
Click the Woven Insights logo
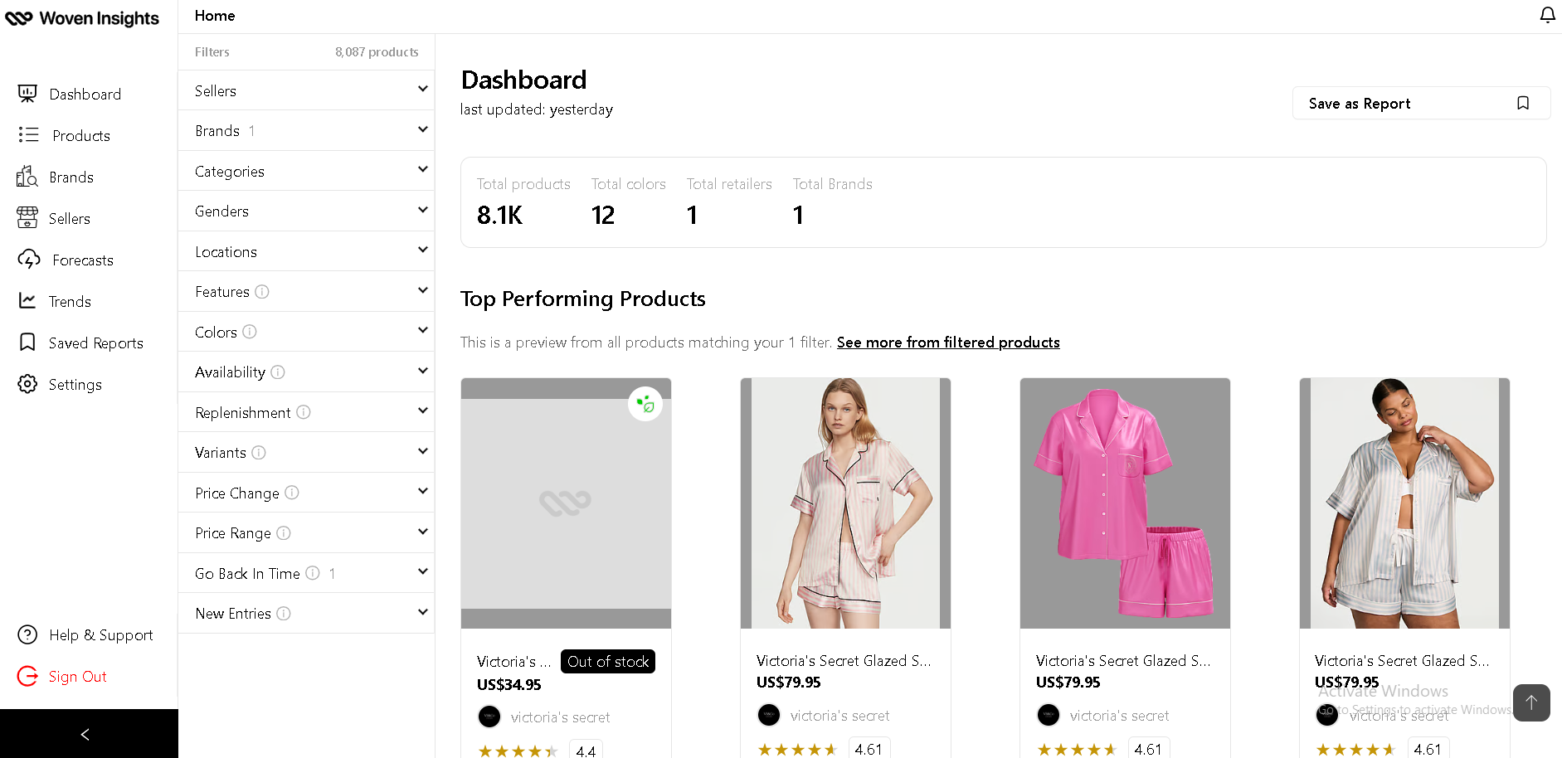pos(82,18)
